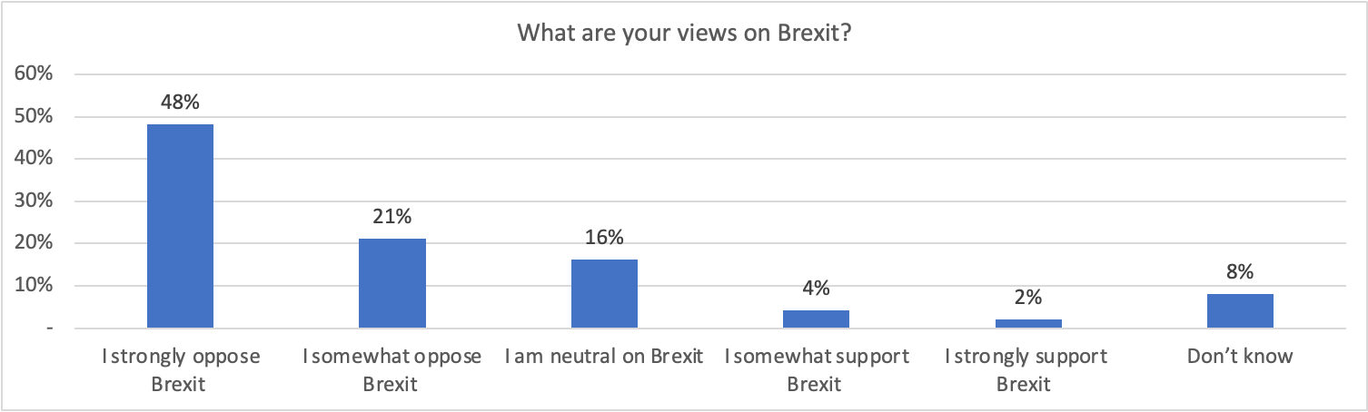Select the 8% data label
1368x412 pixels.
(1240, 271)
